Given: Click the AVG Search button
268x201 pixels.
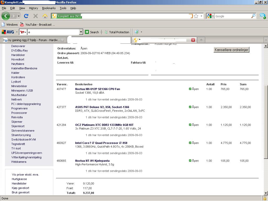Looking at the screenshot, I should (92, 32).
